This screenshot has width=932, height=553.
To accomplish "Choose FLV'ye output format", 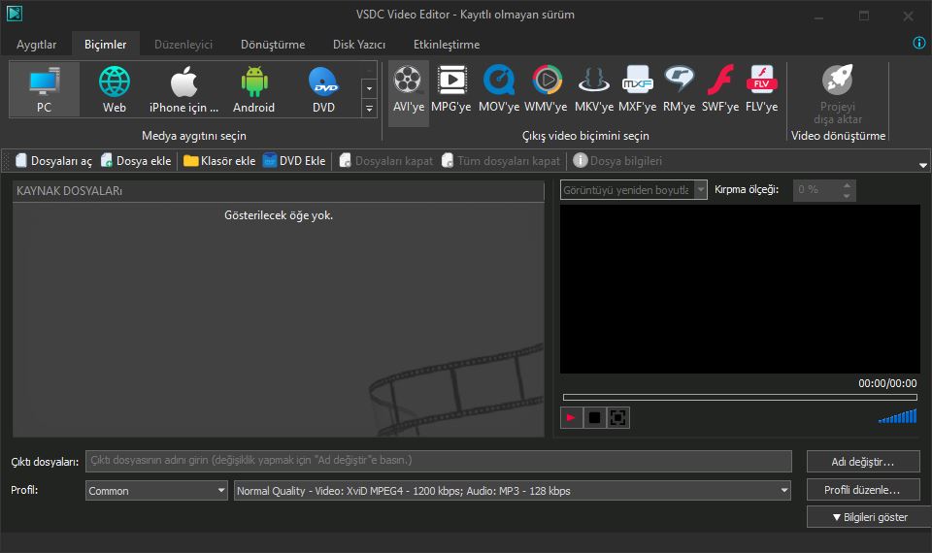I will [761, 89].
